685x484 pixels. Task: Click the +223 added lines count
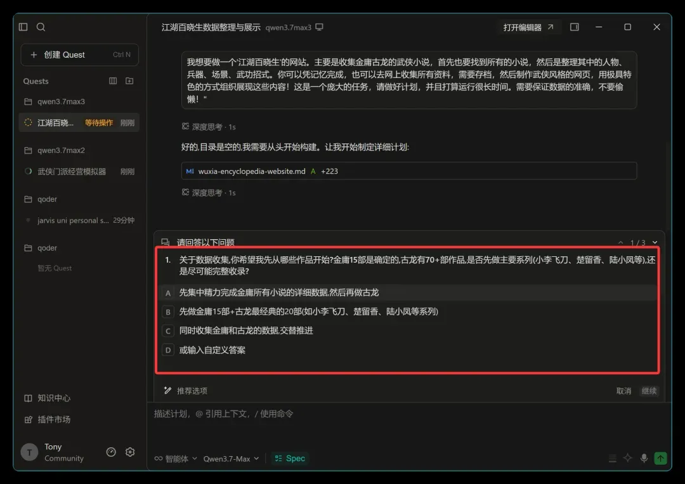329,171
